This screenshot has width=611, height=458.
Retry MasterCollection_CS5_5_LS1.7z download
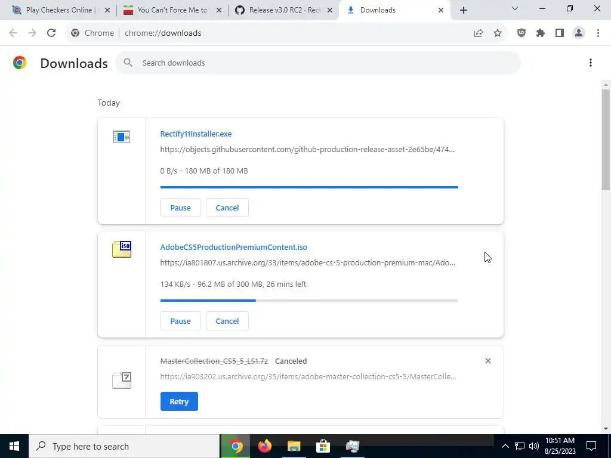[179, 401]
